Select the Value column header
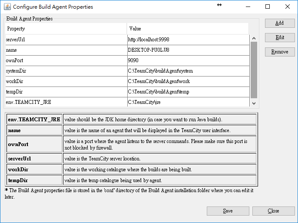The image size is (298, 223). point(188,29)
